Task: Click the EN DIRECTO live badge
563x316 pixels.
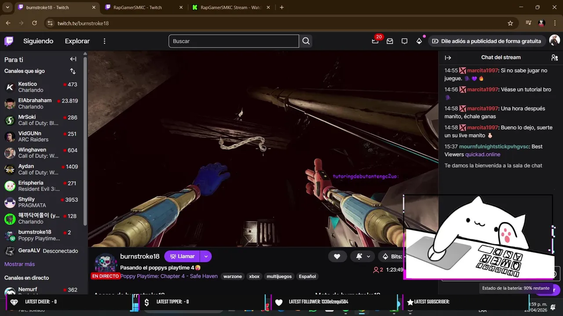Action: click(106, 276)
